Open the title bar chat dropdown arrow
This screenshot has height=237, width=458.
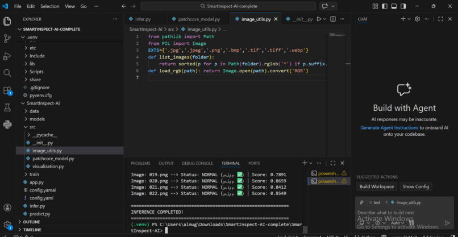pyautogui.click(x=332, y=6)
